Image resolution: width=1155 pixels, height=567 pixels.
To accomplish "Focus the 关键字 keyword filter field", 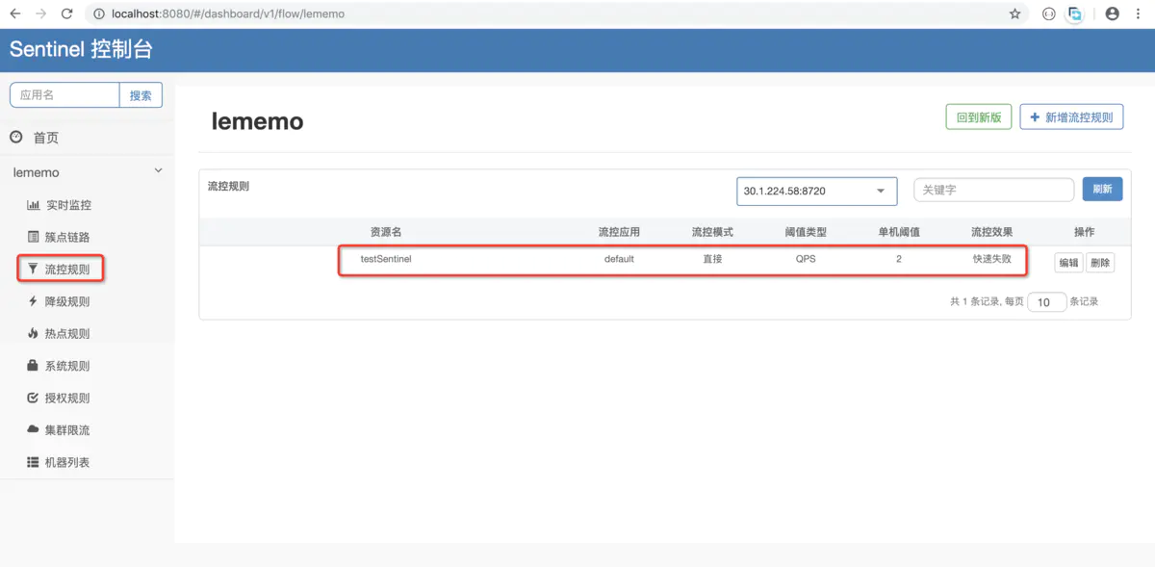I will (x=993, y=190).
